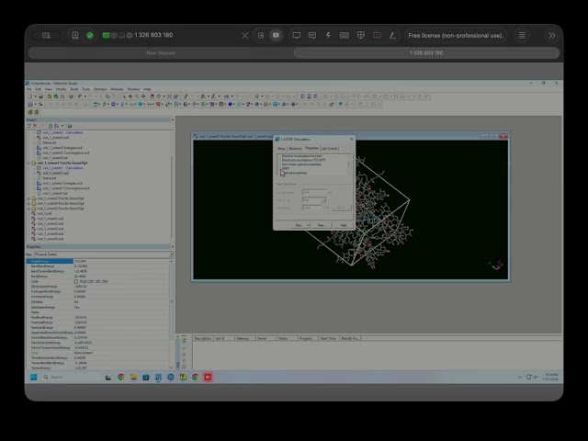Image resolution: width=588 pixels, height=441 pixels.
Task: Click the teal sphere module icon
Action: (141, 104)
